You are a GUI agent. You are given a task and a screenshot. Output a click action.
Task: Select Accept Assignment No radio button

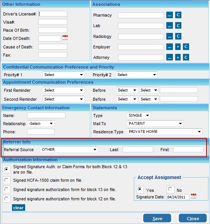tap(171, 190)
